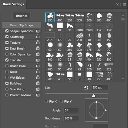The image size is (128, 128).
Task: Click the Roundness percentage field
Action: 71,118
